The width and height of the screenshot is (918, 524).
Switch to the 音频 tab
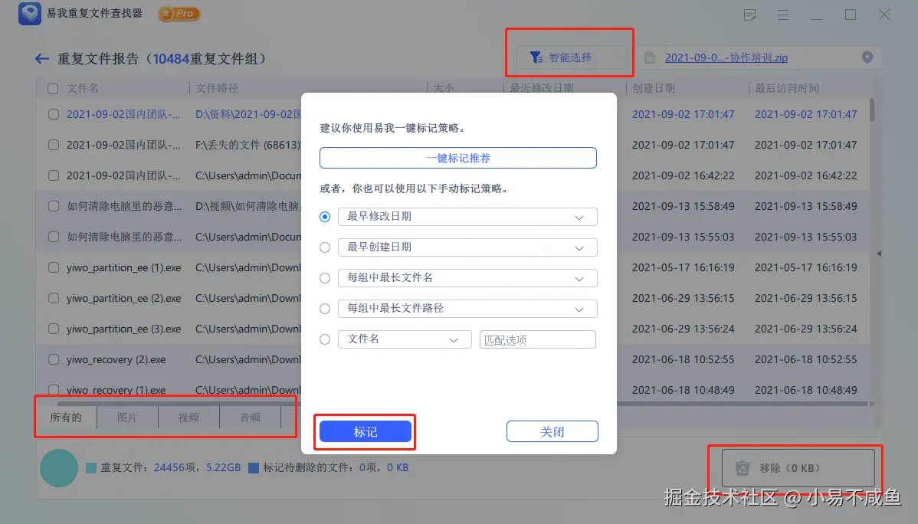251,418
